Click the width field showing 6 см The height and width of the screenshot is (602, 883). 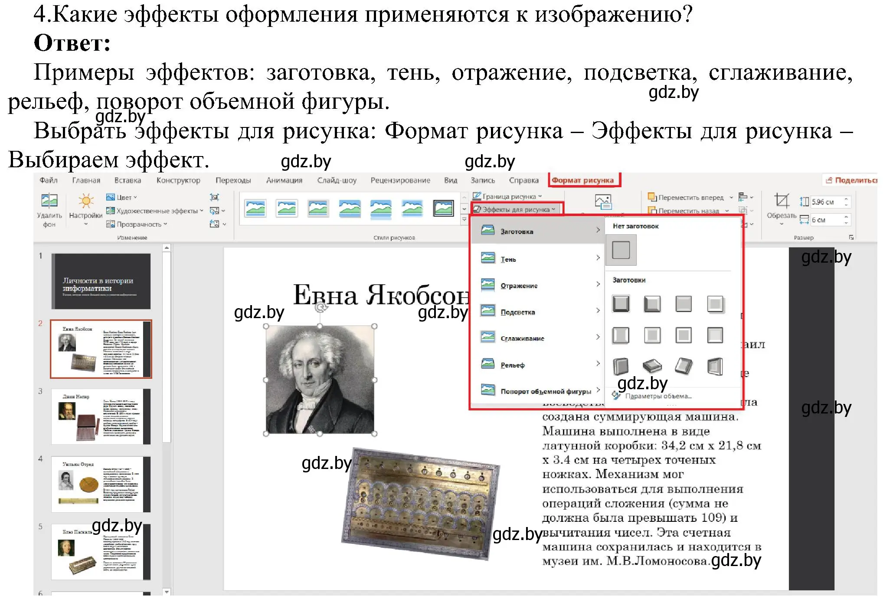(827, 220)
